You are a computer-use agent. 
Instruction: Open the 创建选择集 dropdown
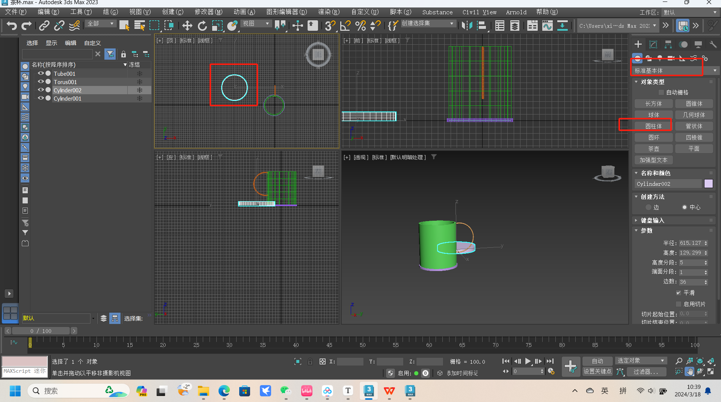pos(428,23)
